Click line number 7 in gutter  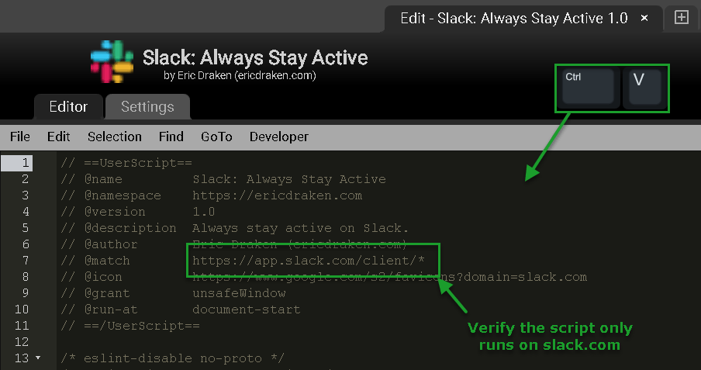(26, 261)
